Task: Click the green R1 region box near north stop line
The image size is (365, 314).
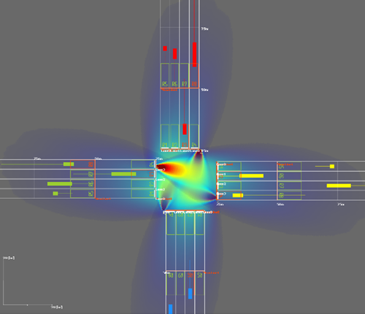Action: click(x=165, y=136)
